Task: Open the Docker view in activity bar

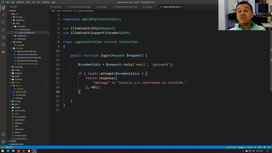Action: [3, 52]
